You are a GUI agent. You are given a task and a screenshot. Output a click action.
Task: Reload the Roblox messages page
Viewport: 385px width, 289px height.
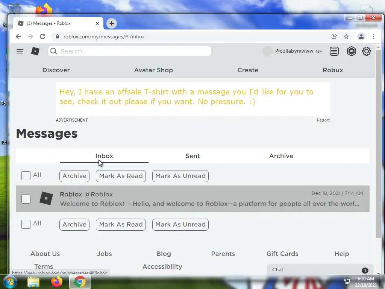(42, 37)
